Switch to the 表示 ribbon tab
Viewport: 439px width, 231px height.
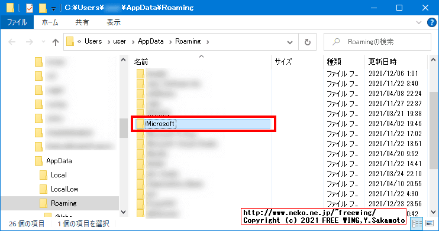(114, 22)
